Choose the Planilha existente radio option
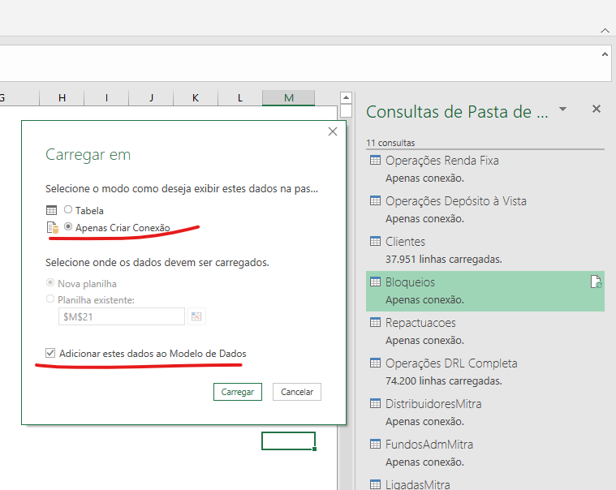 (x=50, y=299)
